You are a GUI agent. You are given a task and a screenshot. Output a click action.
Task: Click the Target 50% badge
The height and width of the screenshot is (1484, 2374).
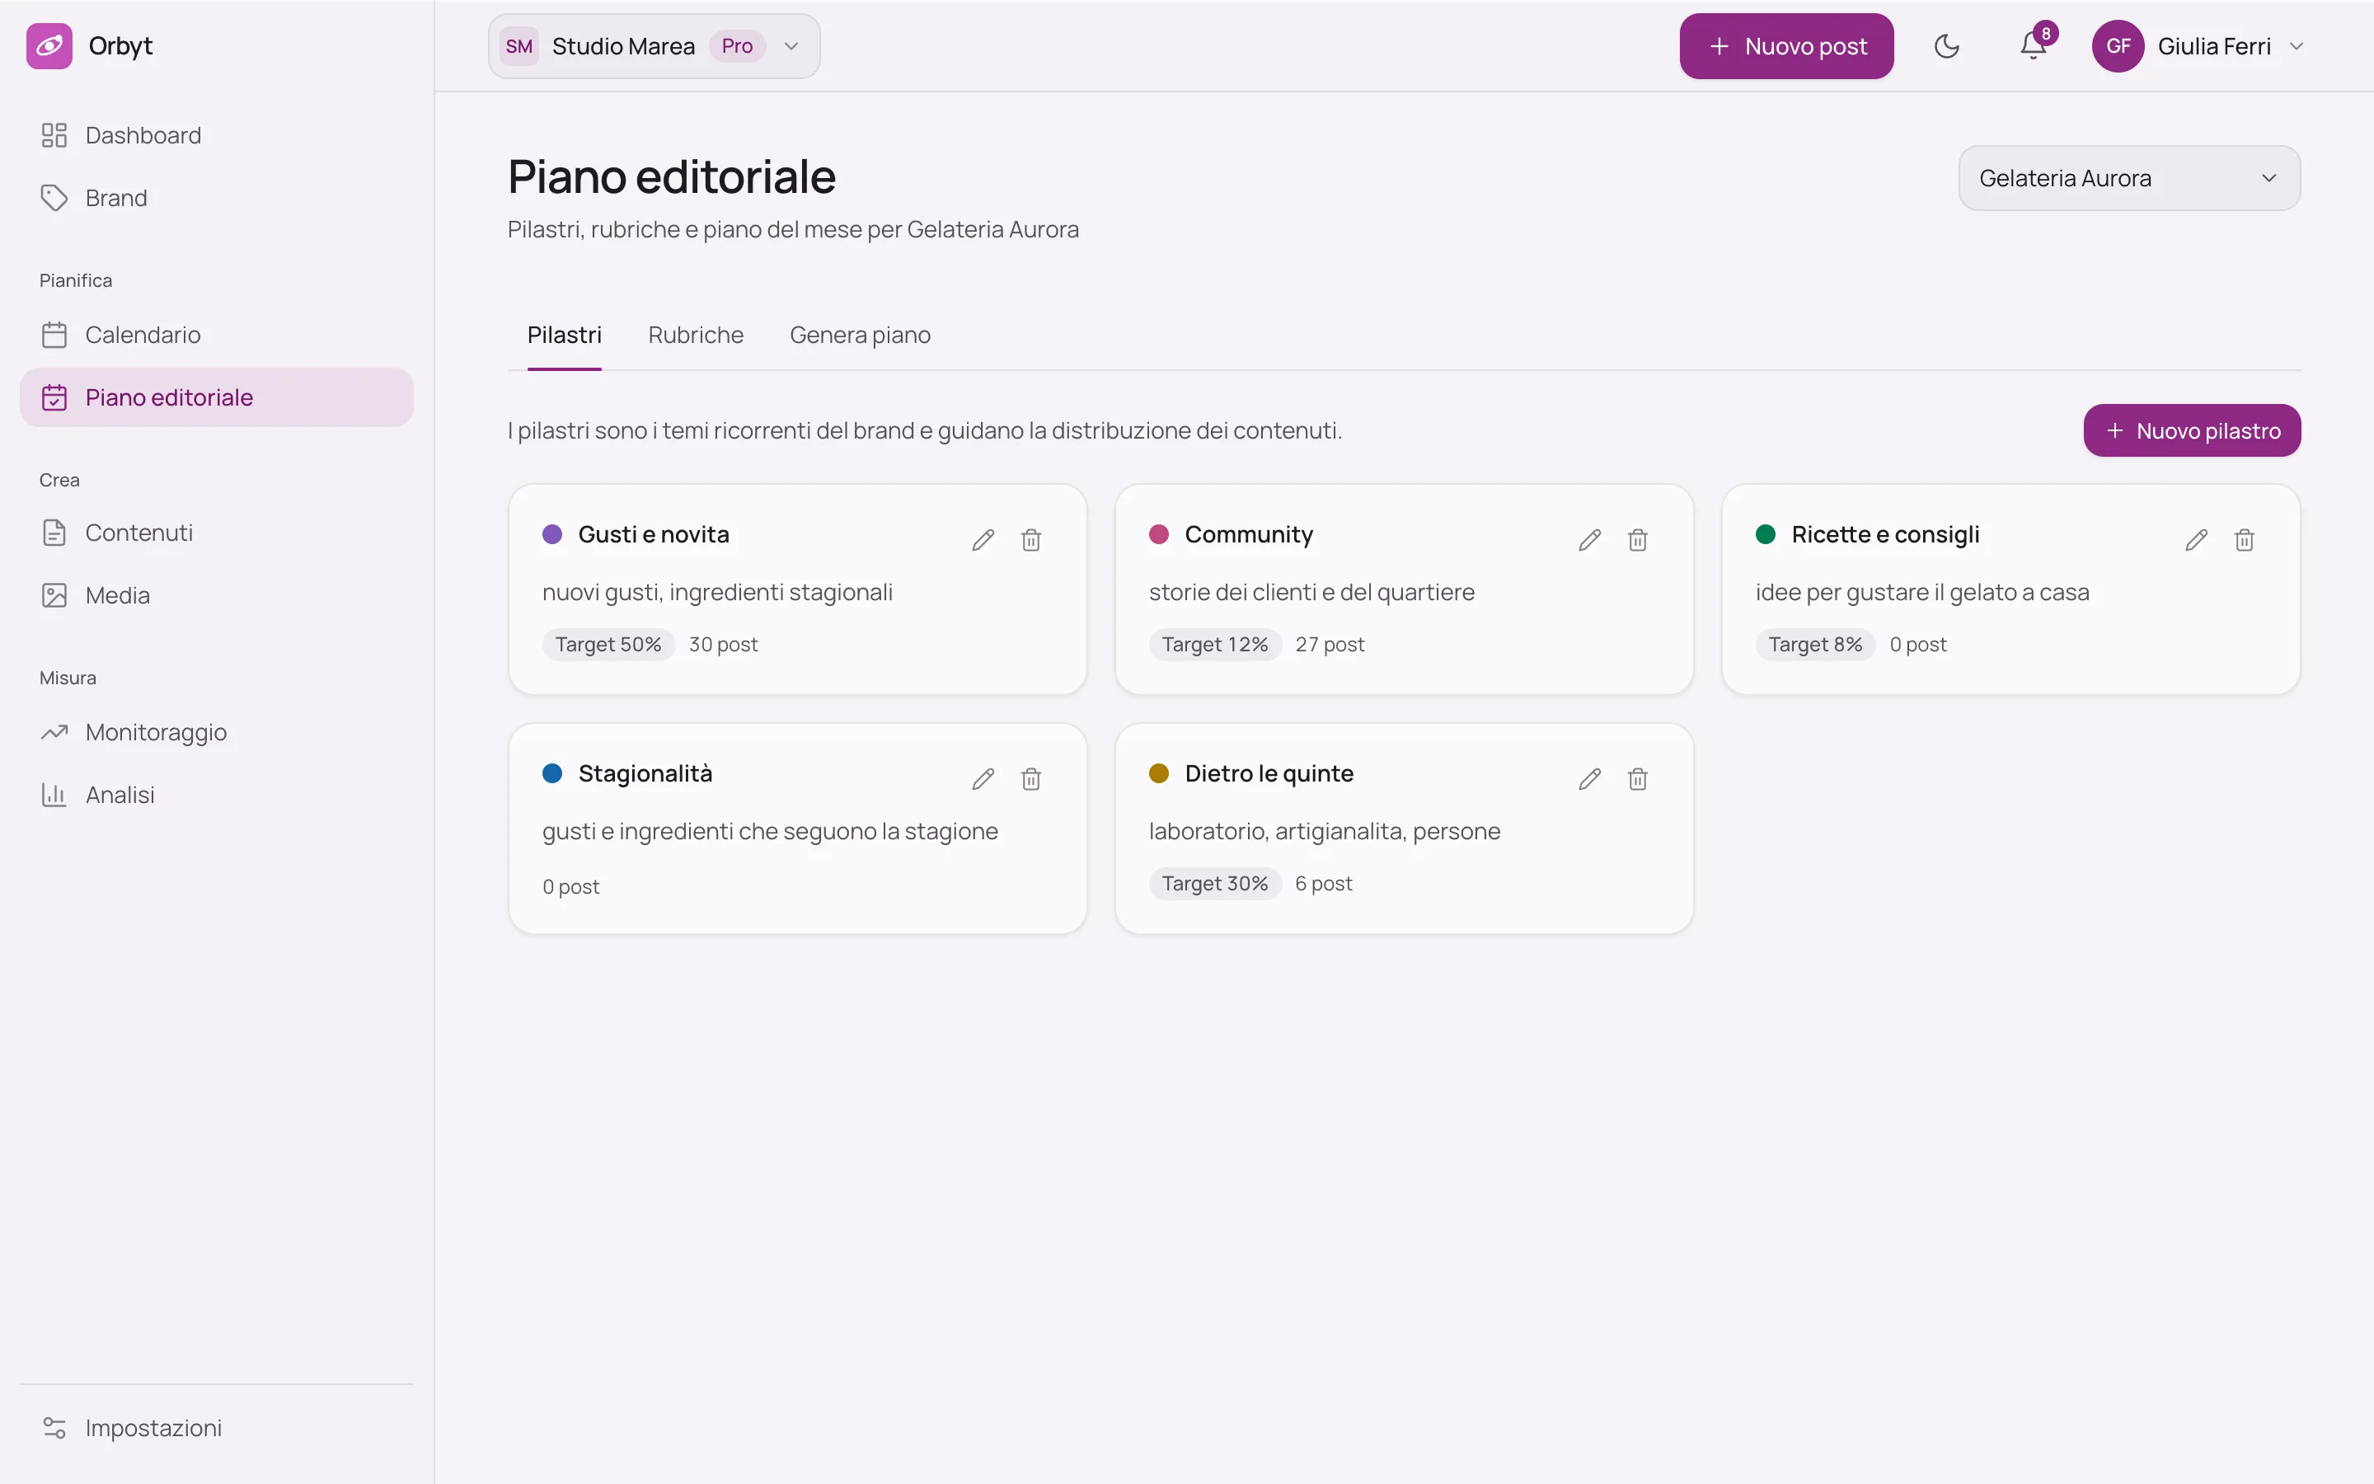[608, 645]
